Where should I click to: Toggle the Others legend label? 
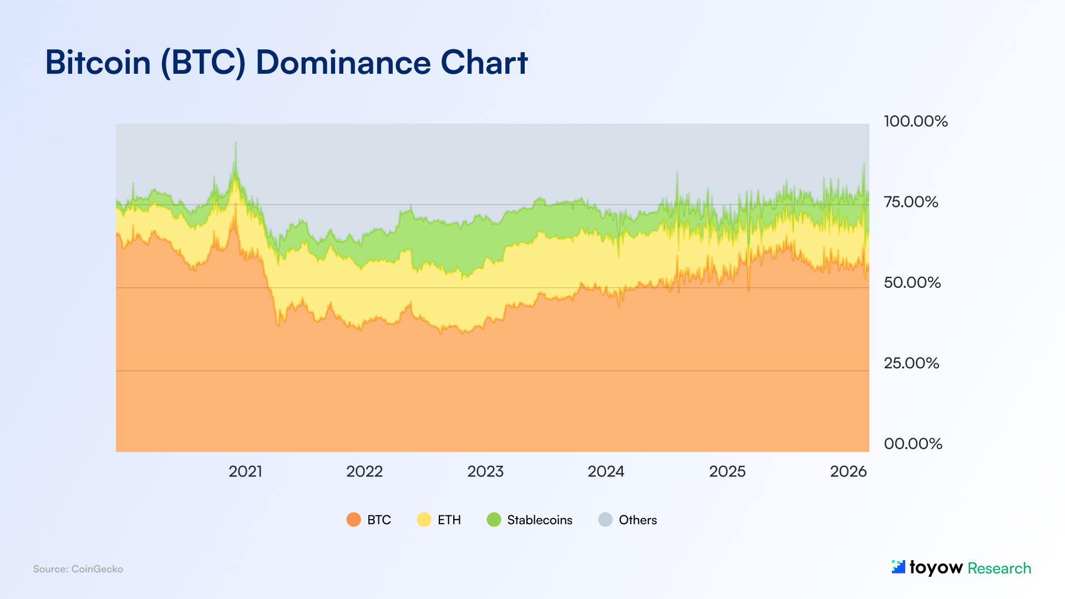pos(637,520)
